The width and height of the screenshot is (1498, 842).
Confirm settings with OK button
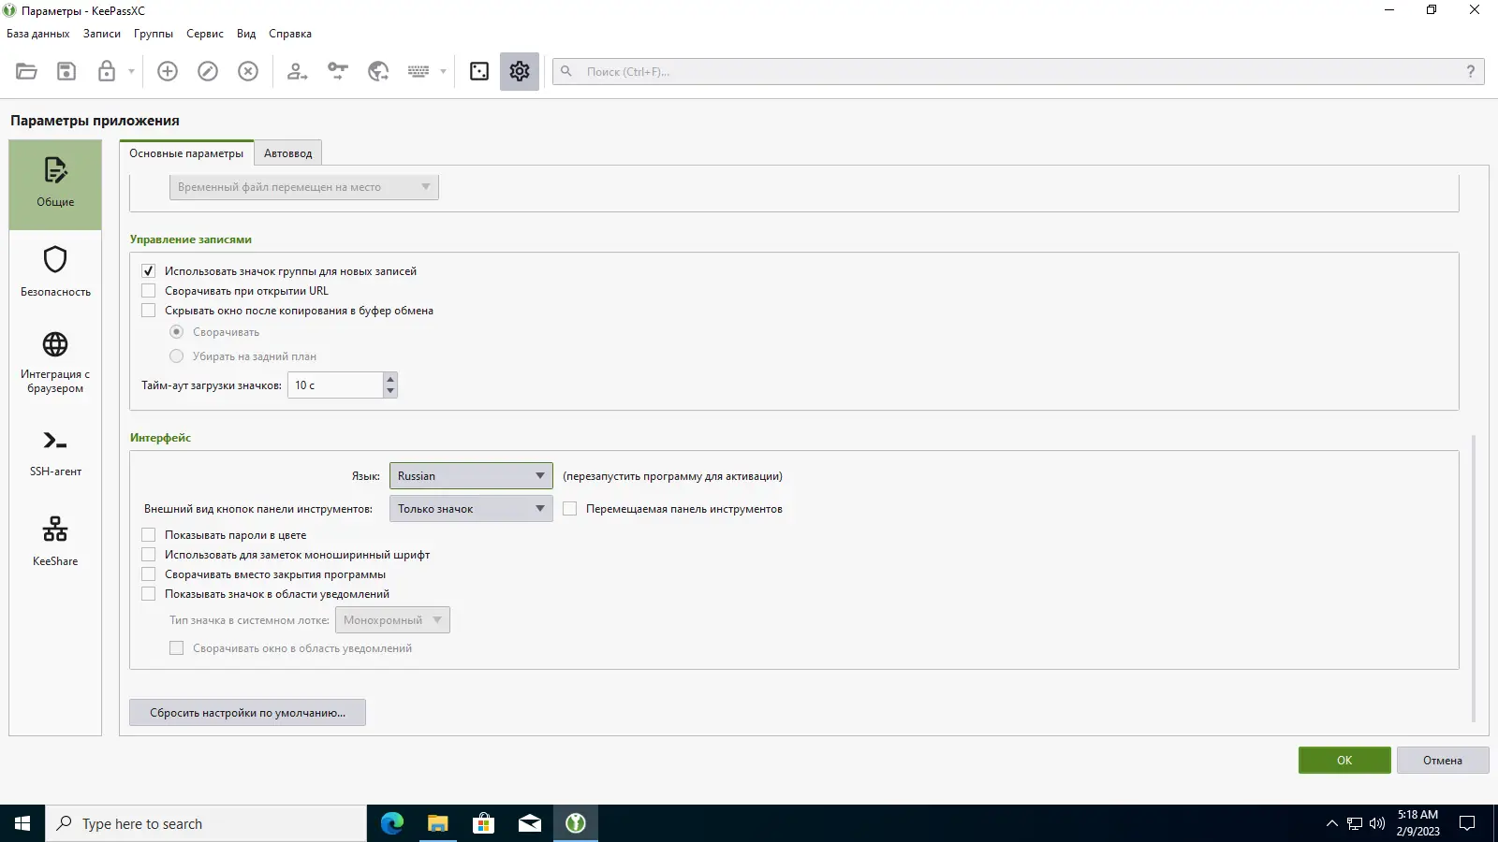[1344, 761]
